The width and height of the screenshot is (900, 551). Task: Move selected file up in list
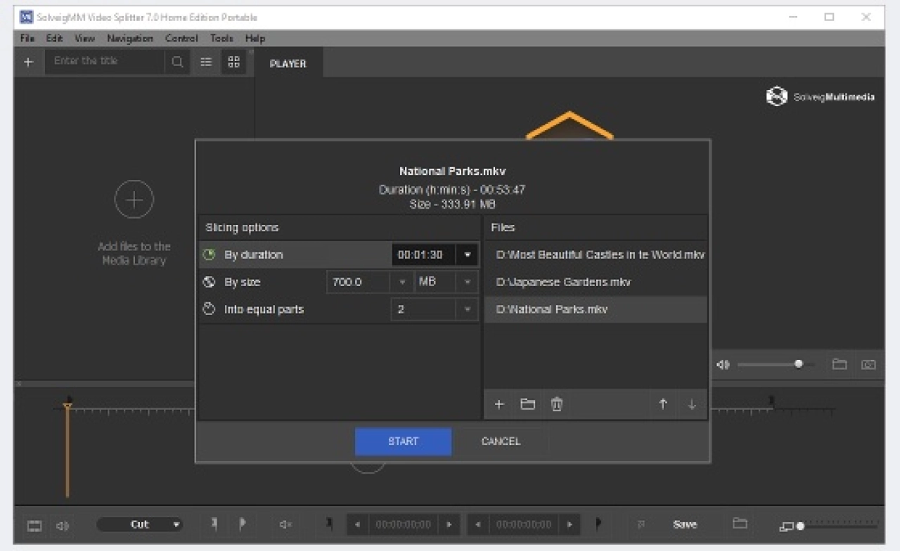click(x=662, y=404)
